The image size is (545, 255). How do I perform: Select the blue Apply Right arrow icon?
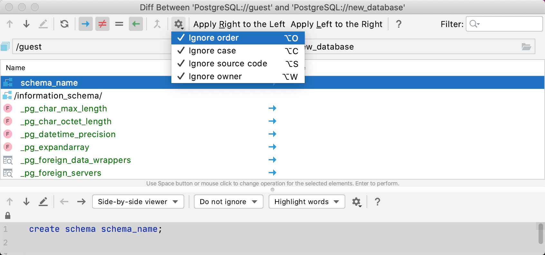pyautogui.click(x=85, y=24)
